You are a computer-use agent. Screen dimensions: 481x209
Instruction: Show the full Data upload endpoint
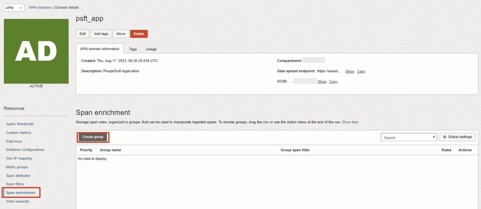pyautogui.click(x=350, y=72)
